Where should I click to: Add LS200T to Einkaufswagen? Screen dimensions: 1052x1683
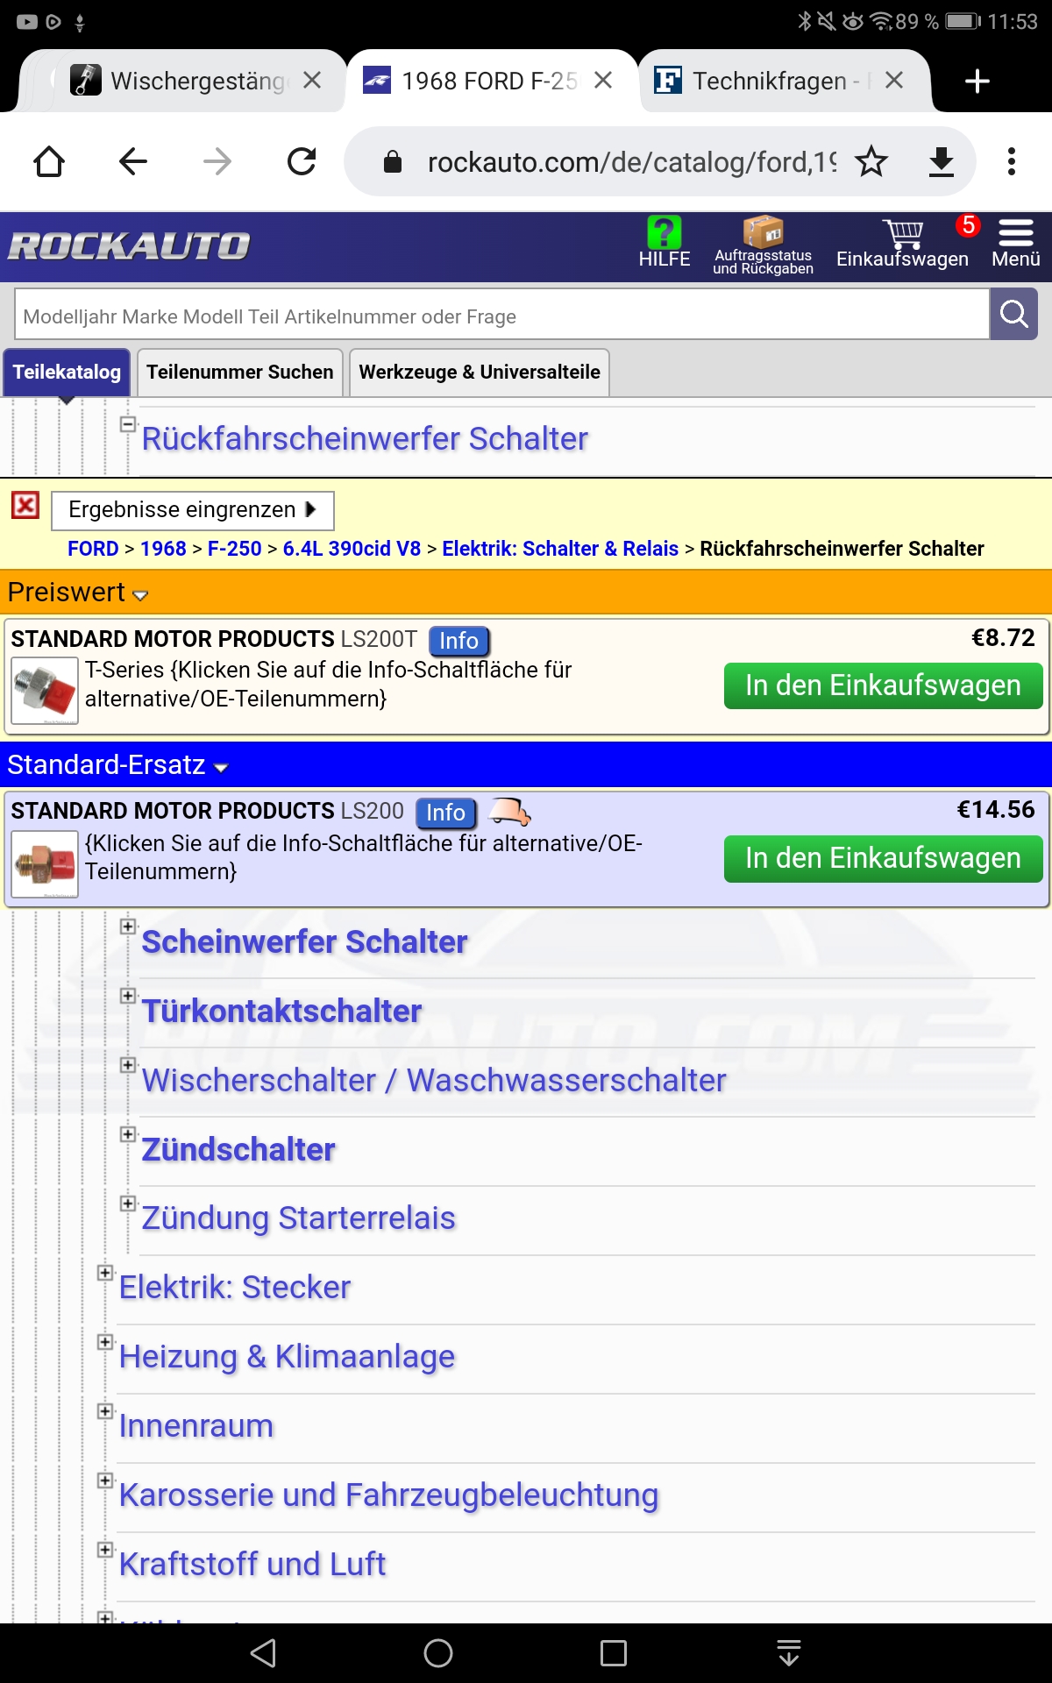(x=883, y=685)
